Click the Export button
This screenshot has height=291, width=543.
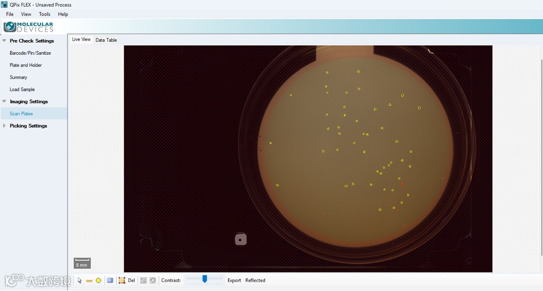tap(234, 280)
